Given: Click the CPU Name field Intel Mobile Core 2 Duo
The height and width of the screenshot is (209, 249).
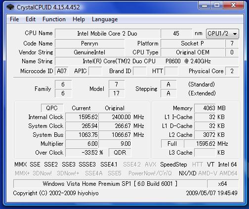Looking at the screenshot, I should [107, 34].
